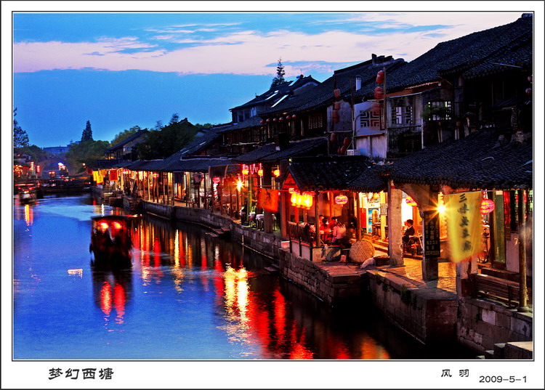Click the photo title text 梦幻西塘

81,373
